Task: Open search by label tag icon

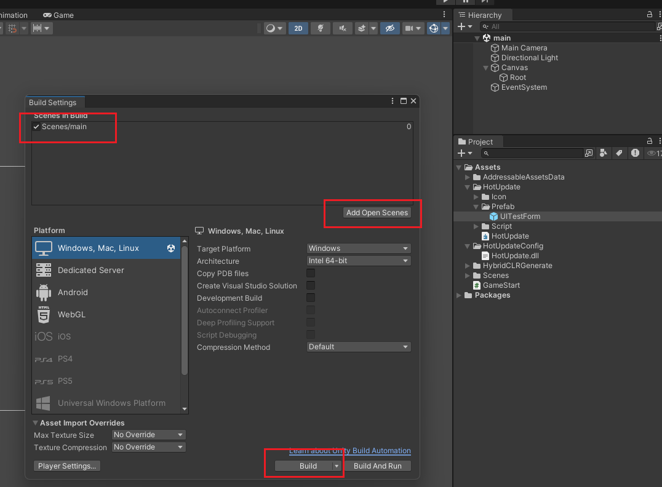Action: (619, 153)
